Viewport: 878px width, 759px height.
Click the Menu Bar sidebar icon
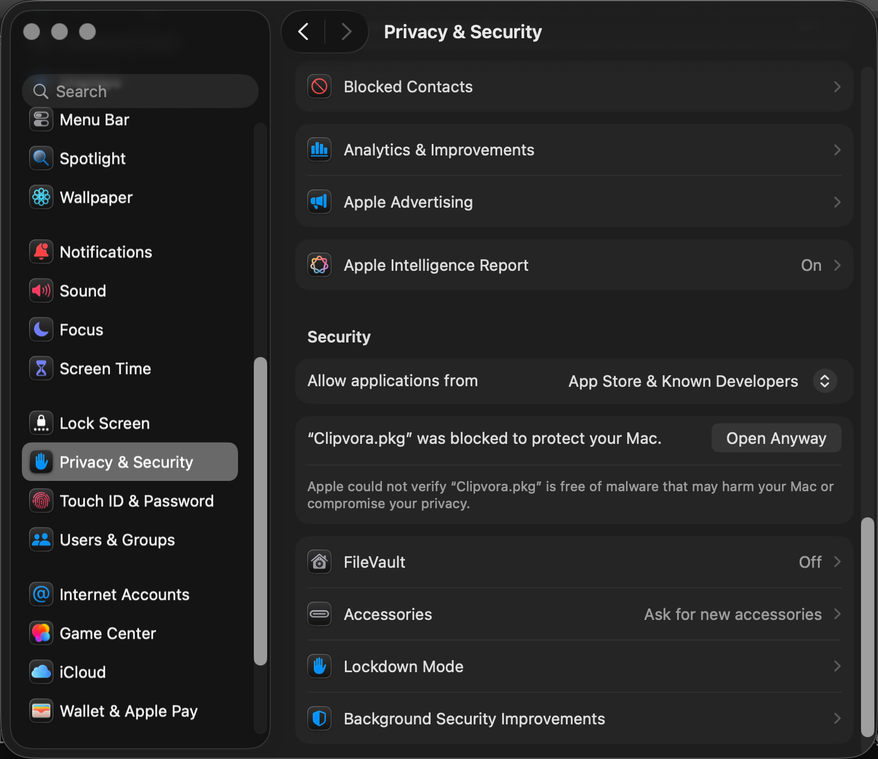pos(41,120)
